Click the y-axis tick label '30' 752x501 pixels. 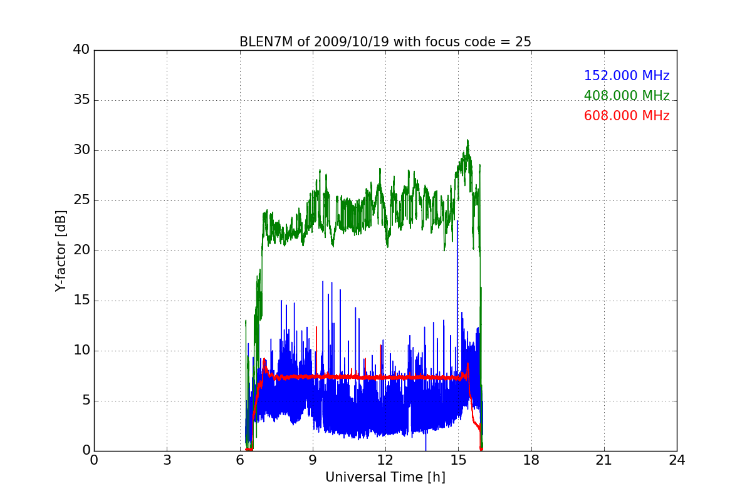point(81,150)
